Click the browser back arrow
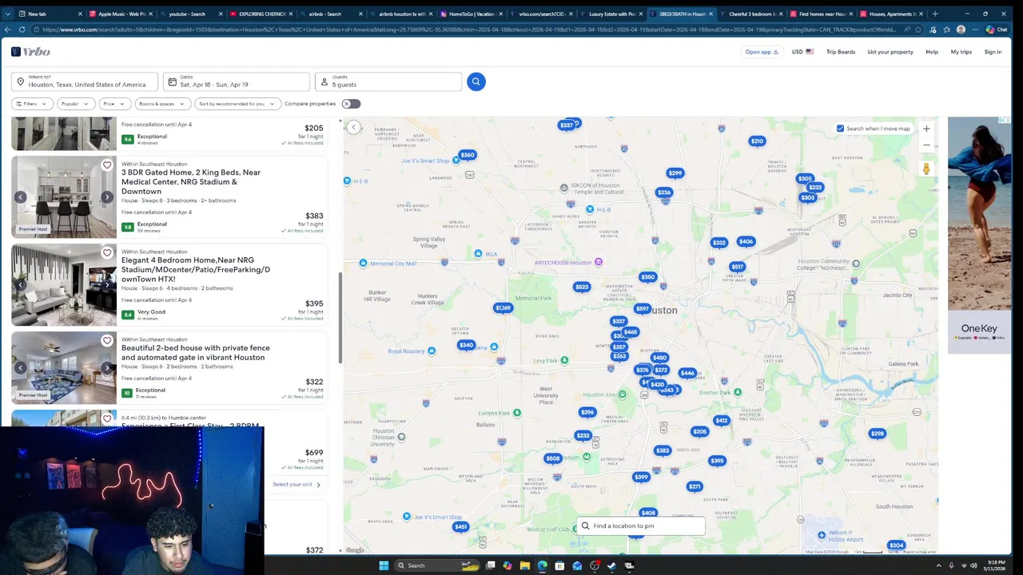The height and width of the screenshot is (575, 1023). coord(8,30)
